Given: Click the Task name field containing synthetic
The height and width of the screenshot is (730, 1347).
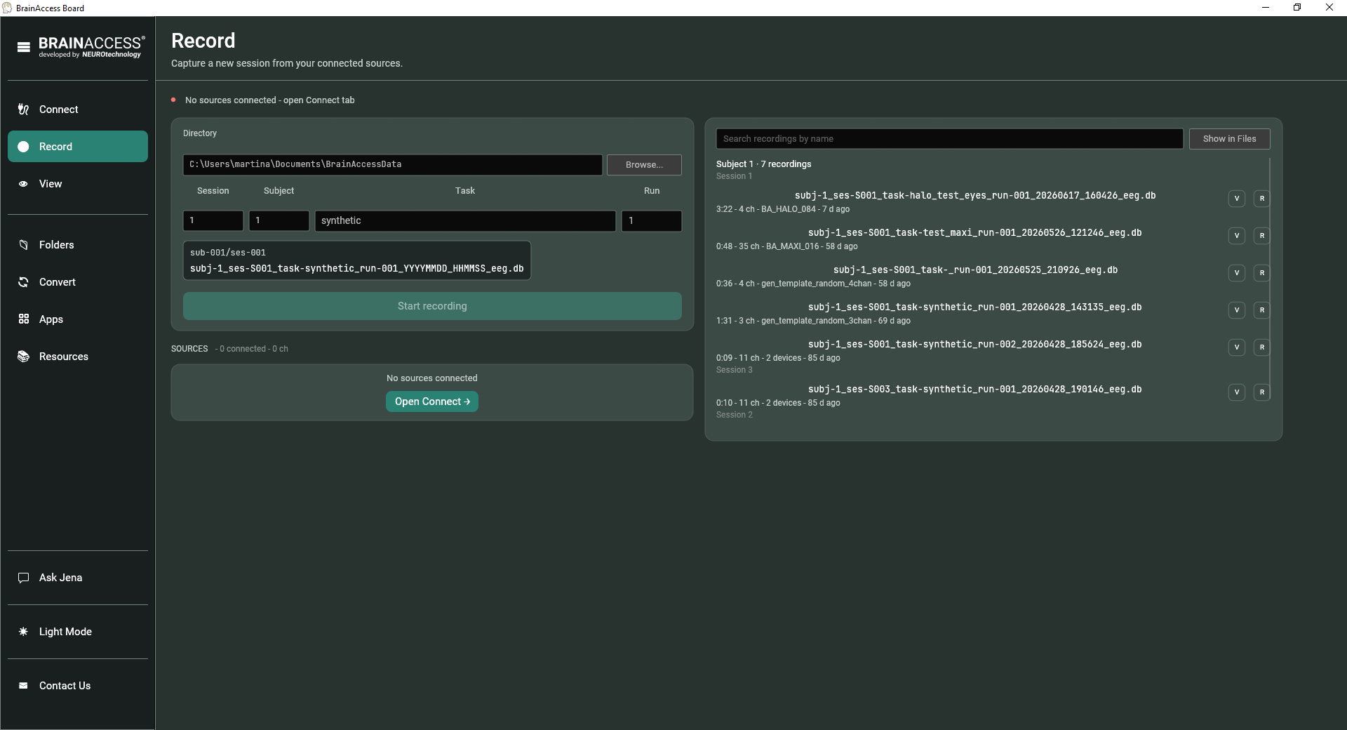Looking at the screenshot, I should [x=465, y=221].
